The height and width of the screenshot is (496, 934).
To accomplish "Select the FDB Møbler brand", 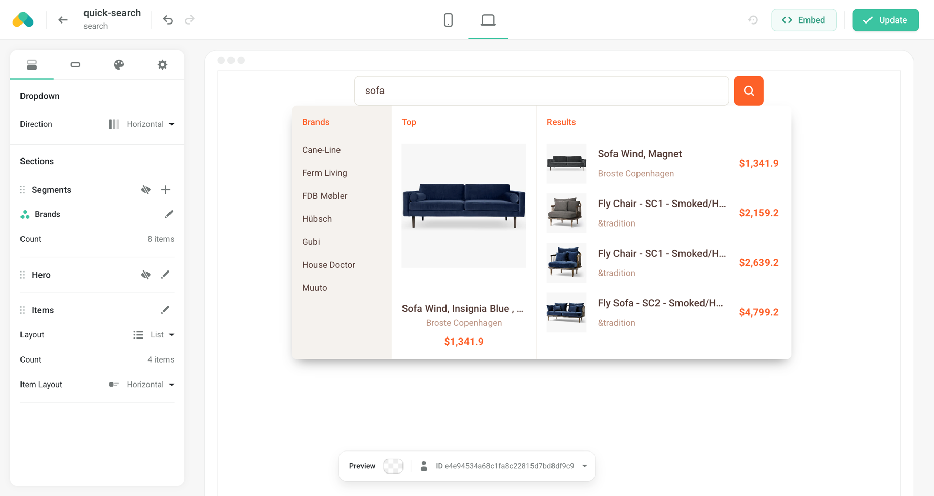I will 325,196.
